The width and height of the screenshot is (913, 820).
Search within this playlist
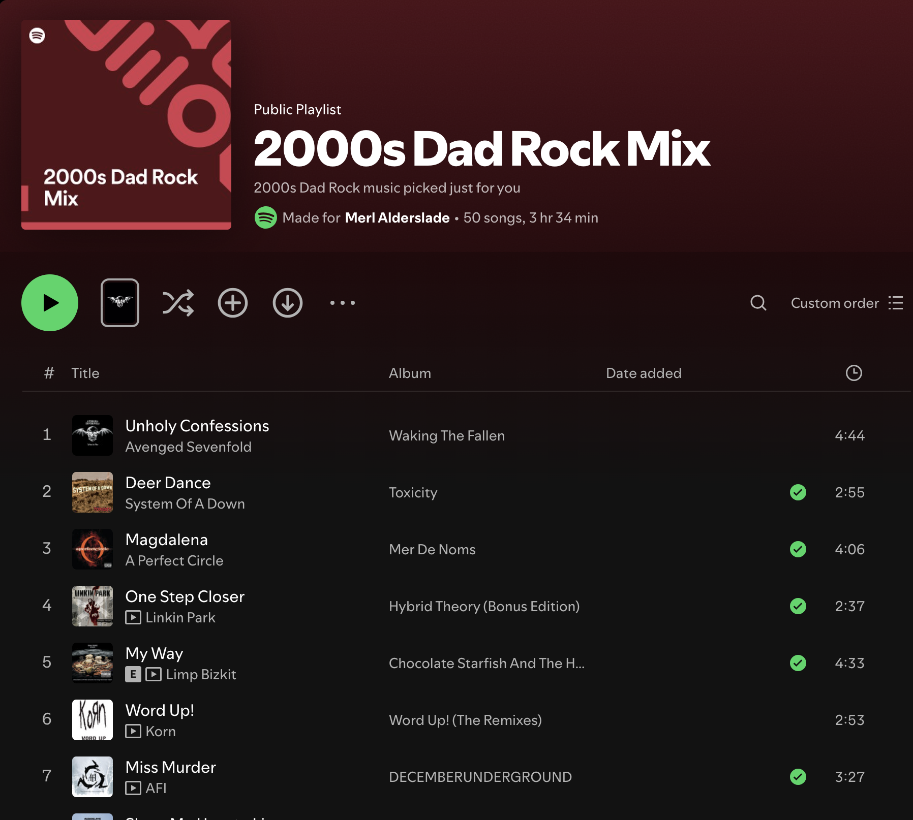point(758,303)
